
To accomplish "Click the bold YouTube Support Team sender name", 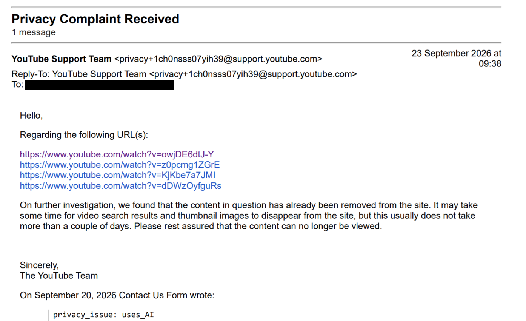I will [62, 59].
